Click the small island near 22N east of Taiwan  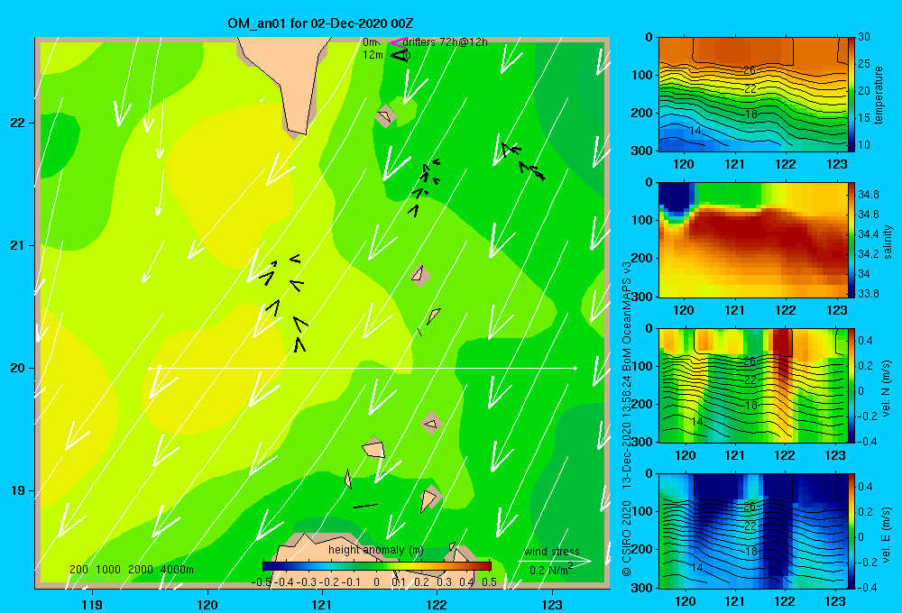pos(385,116)
